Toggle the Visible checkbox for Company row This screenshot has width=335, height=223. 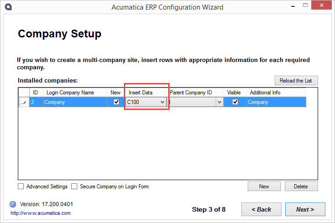pyautogui.click(x=235, y=102)
